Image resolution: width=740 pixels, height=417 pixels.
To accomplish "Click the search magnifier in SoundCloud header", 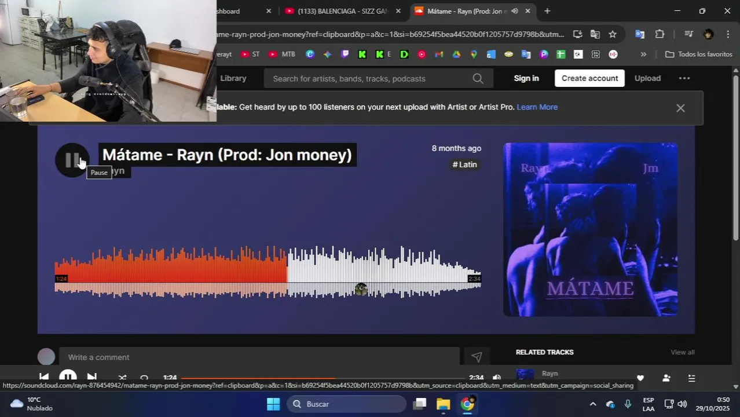I will [x=478, y=79].
